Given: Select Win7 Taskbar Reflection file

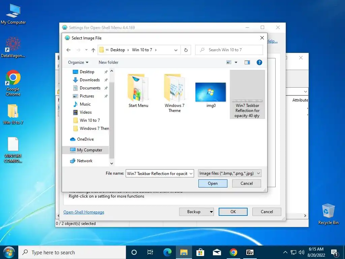Looking at the screenshot, I should click(247, 94).
